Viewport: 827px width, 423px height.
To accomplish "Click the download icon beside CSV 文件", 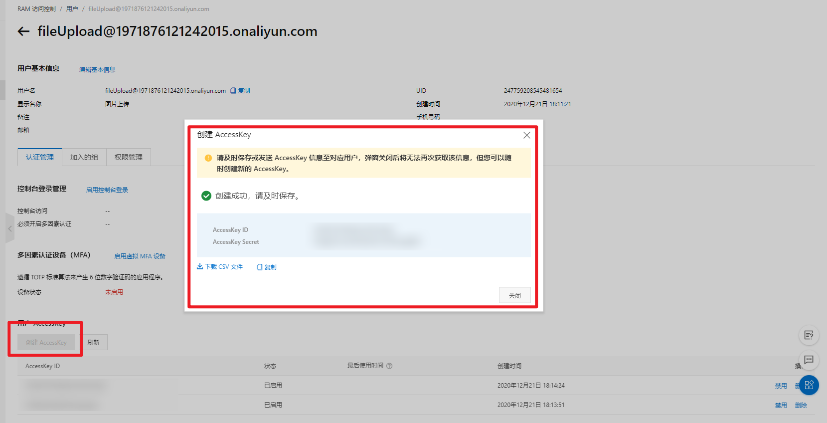I will (x=200, y=266).
